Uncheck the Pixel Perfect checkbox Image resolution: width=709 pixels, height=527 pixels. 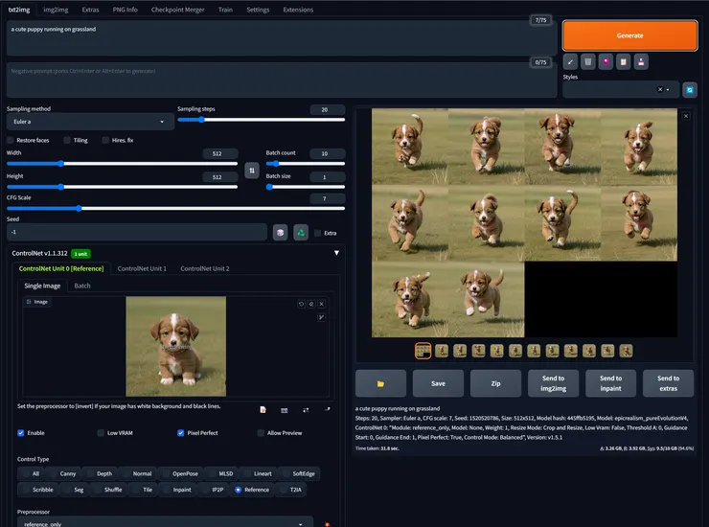click(180, 432)
